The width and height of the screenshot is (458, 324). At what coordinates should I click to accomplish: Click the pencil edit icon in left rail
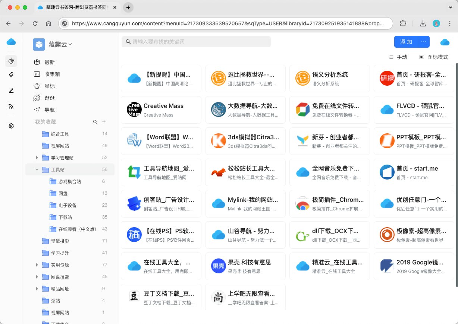11,90
